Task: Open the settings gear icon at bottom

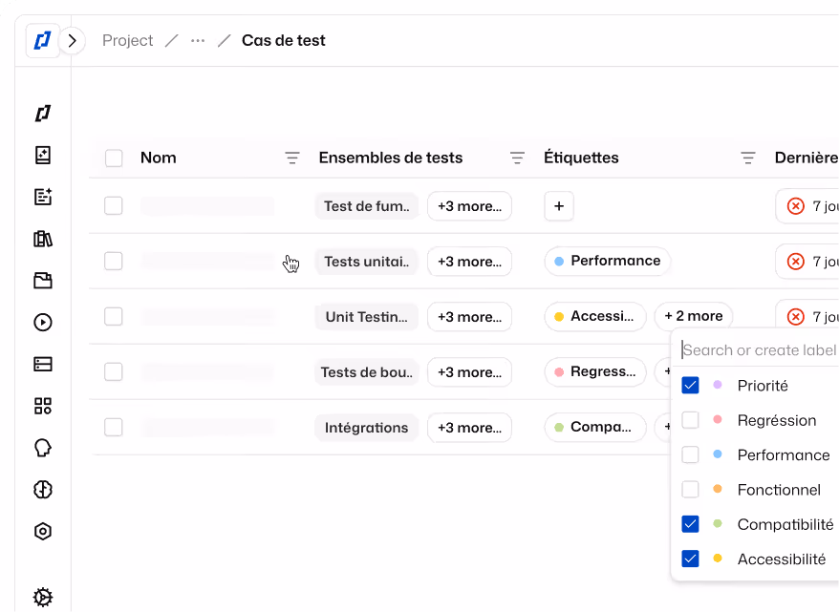Action: click(43, 597)
